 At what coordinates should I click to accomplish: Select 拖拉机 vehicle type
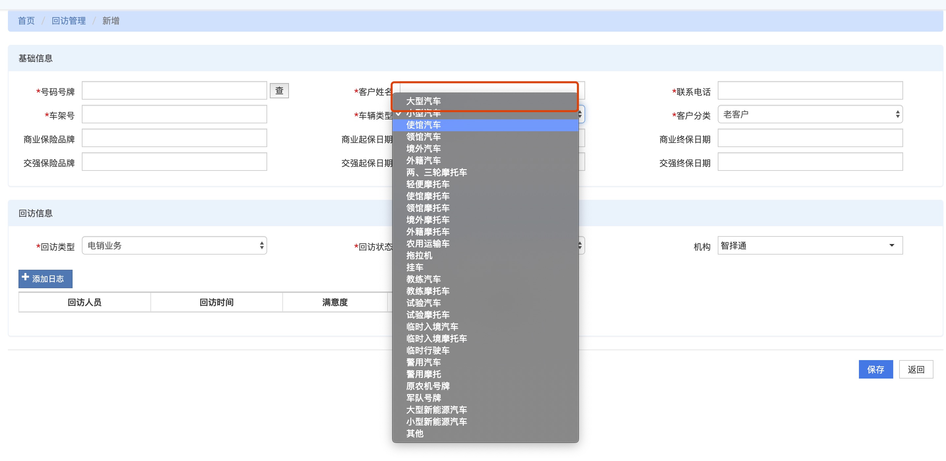point(419,256)
